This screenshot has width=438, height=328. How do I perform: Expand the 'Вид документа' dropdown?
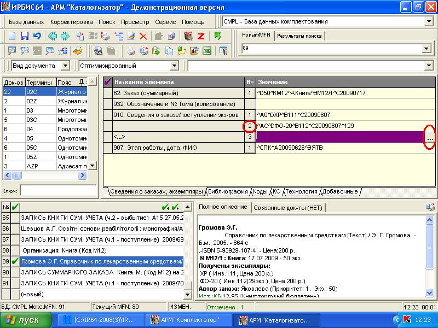click(x=65, y=66)
